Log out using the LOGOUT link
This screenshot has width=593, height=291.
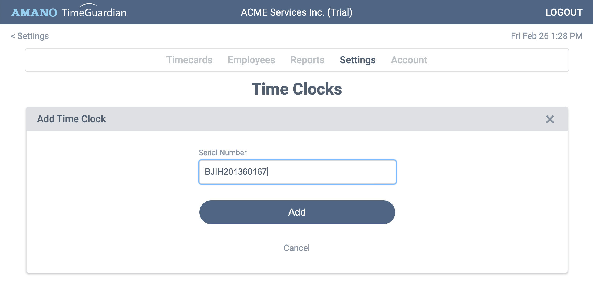[564, 12]
